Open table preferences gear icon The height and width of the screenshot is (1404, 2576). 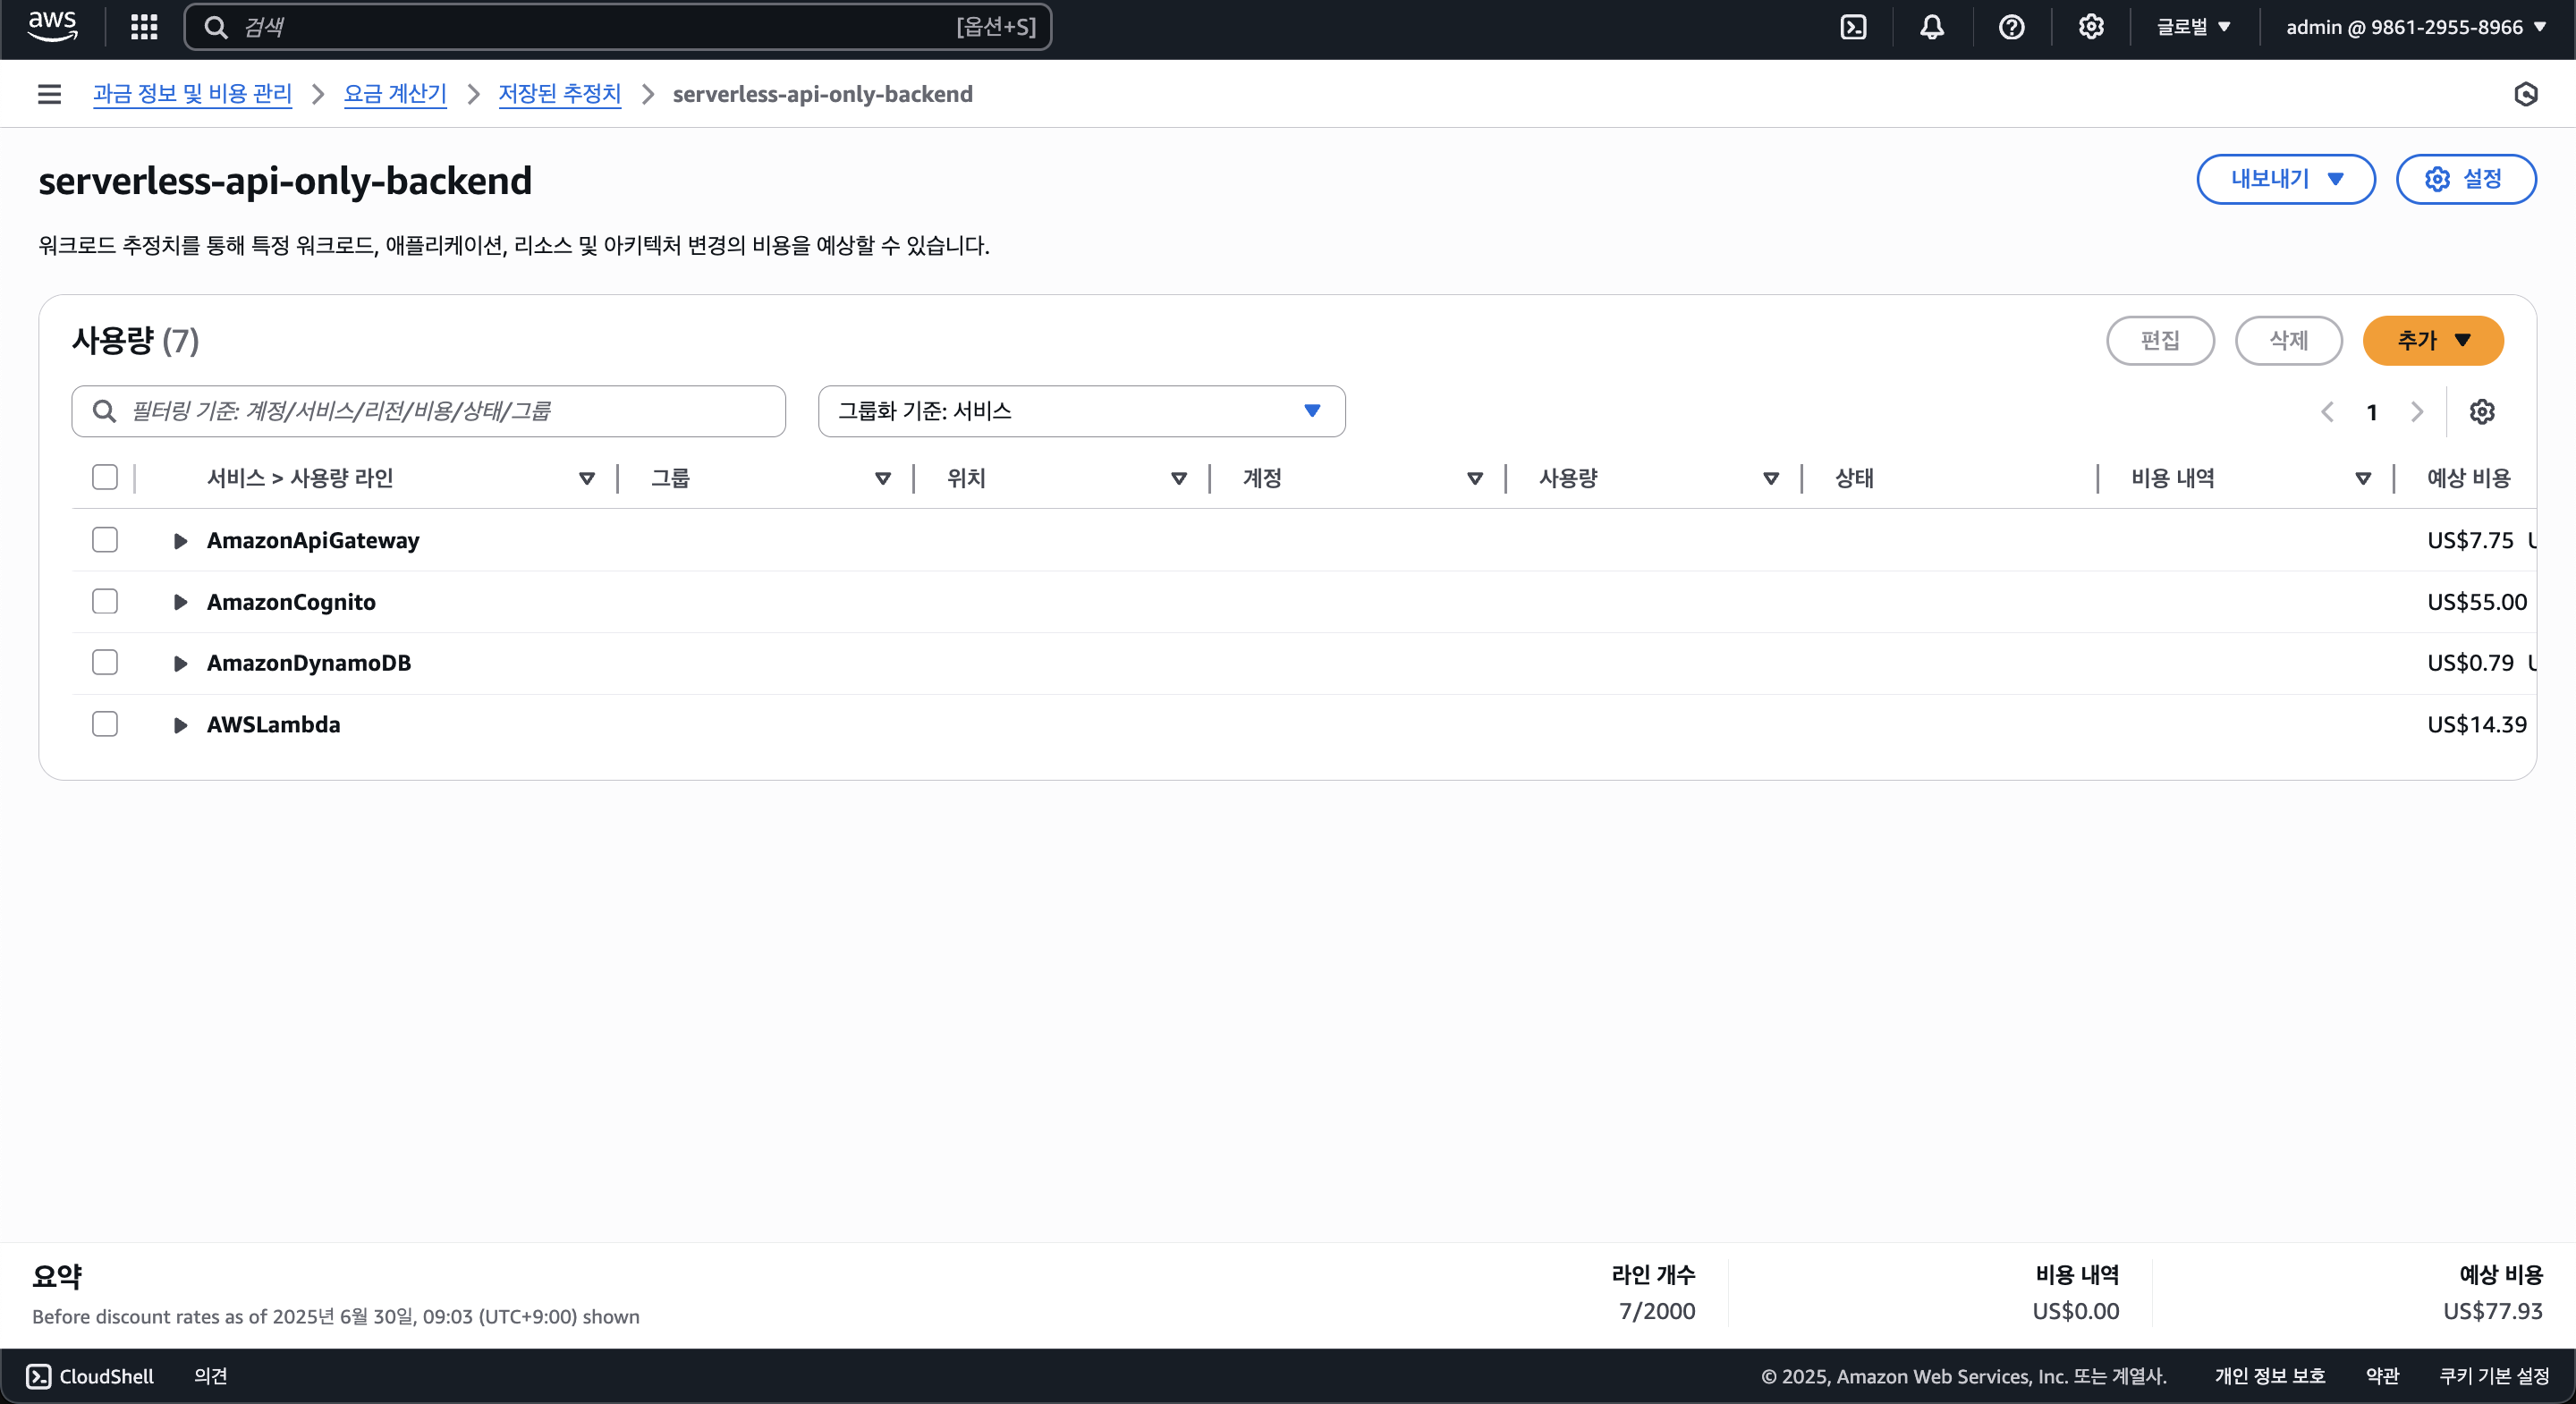pos(2482,412)
